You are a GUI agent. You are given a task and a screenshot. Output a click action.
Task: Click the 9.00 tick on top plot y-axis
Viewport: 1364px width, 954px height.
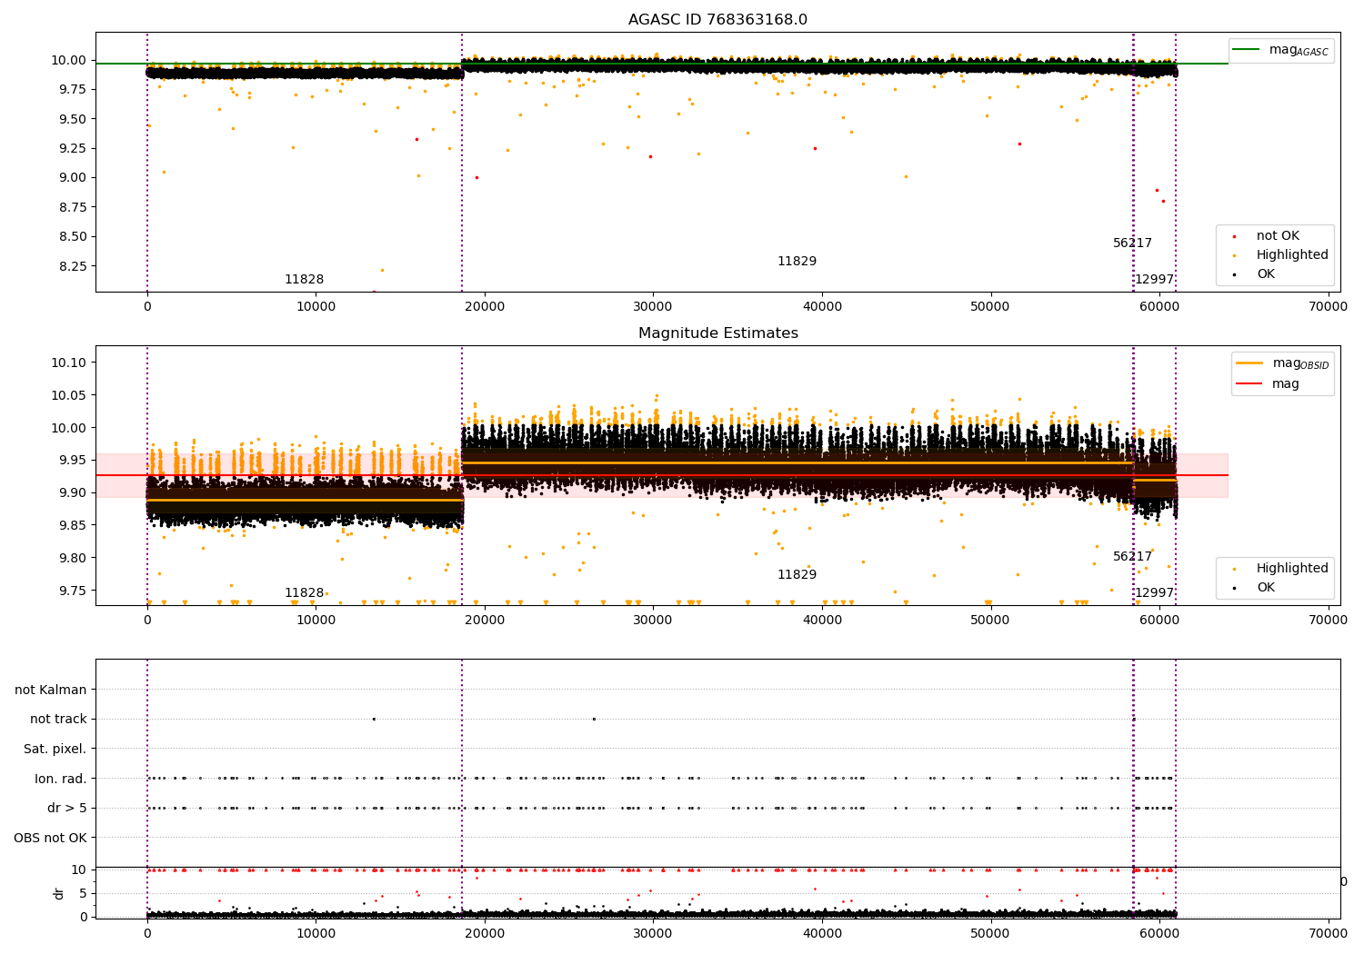click(x=74, y=177)
